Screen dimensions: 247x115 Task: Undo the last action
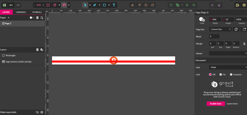[x=11, y=5]
